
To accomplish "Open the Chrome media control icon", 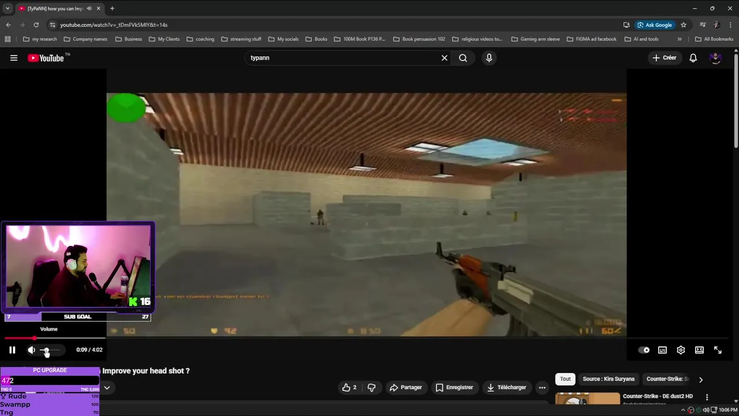I will point(703,25).
